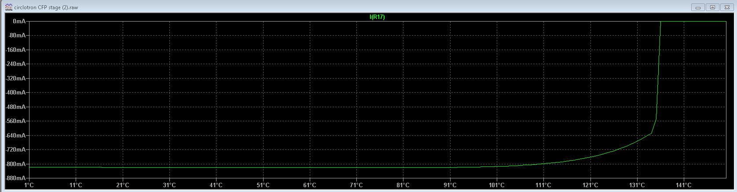Click the -640mA vertical axis label
737x192 pixels.
[x=16, y=135]
